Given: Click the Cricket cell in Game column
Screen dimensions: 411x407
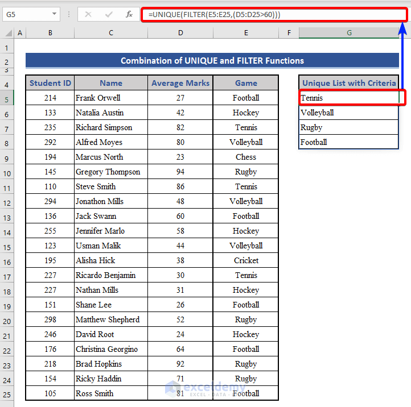Looking at the screenshot, I should [x=246, y=260].
